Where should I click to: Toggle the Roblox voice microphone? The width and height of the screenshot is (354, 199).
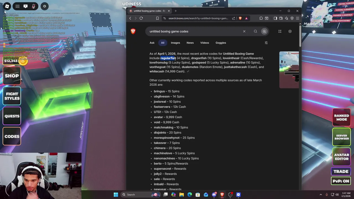33,6
